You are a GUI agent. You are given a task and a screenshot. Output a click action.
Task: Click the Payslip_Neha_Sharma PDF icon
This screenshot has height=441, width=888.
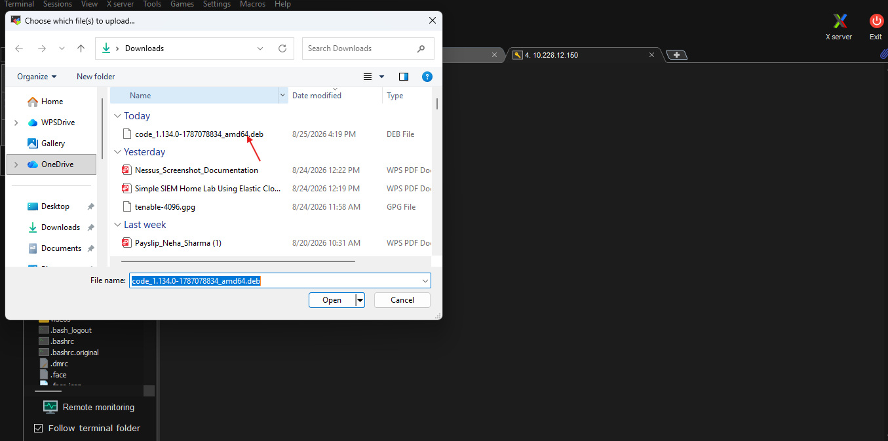coord(127,243)
